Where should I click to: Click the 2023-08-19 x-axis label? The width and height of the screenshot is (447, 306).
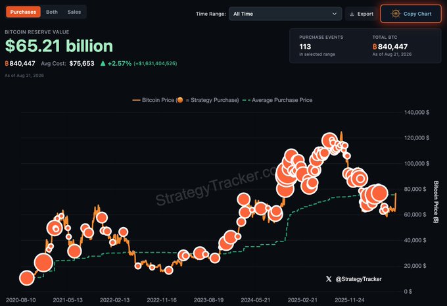point(208,300)
